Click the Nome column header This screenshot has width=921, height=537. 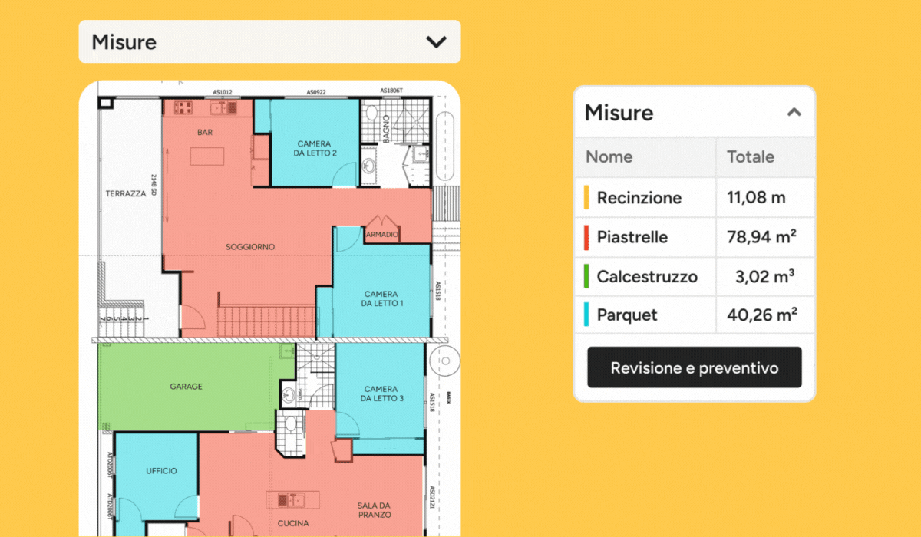point(609,157)
